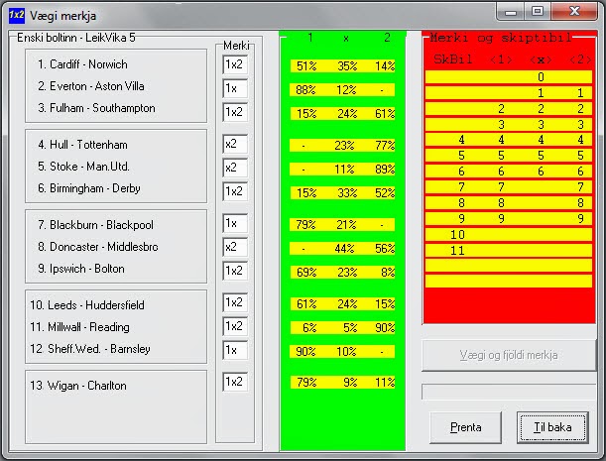Image resolution: width=606 pixels, height=461 pixels.
Task: Click Merki field for Fulham - Southampton
Action: [235, 112]
